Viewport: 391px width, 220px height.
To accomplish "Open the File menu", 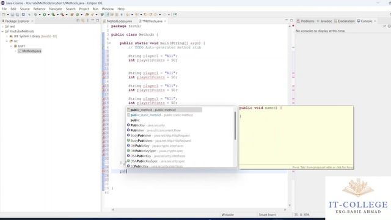I will click(x=4, y=9).
